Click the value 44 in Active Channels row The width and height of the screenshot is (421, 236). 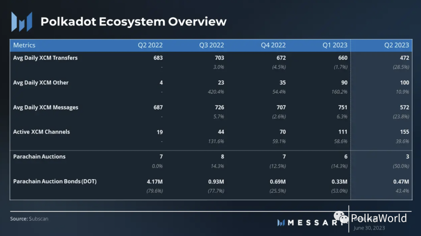point(221,132)
